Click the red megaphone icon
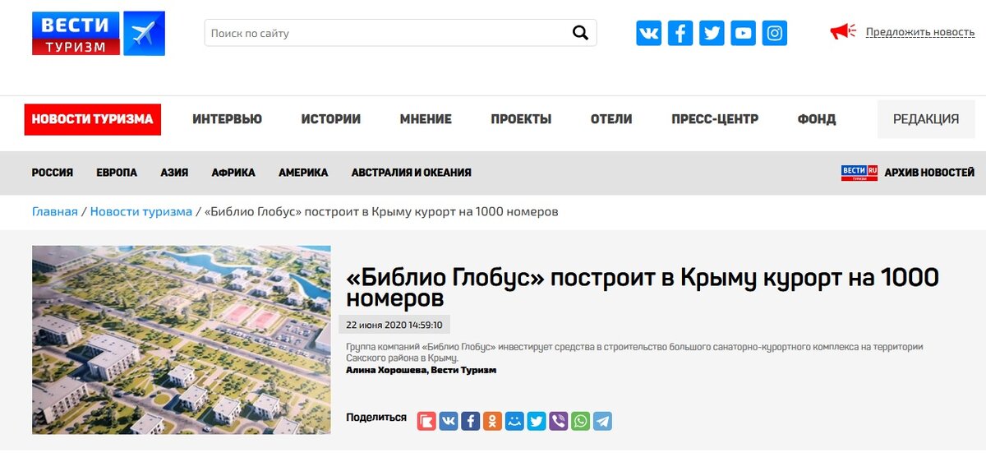 (x=843, y=32)
